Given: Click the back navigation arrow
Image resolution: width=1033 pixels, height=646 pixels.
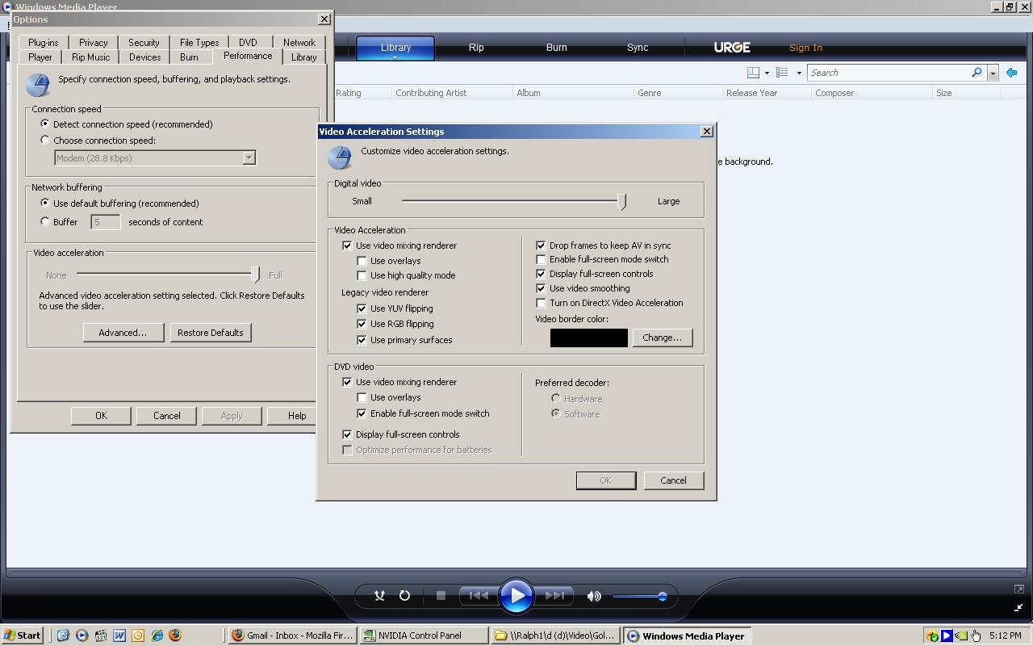Looking at the screenshot, I should tap(1011, 73).
